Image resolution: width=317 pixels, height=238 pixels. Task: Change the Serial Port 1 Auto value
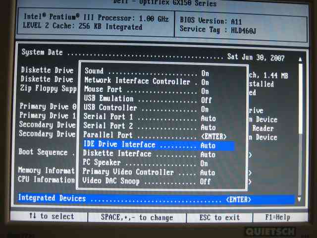click(208, 119)
